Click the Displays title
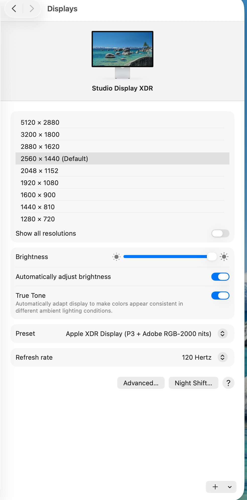This screenshot has height=500, width=247. pos(62,9)
